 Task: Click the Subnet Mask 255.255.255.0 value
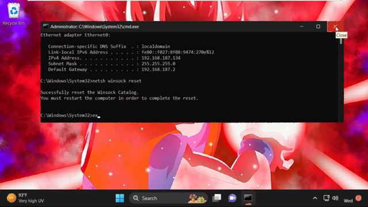pyautogui.click(x=158, y=64)
